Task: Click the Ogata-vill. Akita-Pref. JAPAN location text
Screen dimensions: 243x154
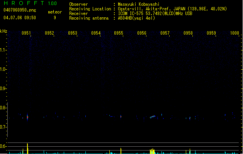Action: 172,9
